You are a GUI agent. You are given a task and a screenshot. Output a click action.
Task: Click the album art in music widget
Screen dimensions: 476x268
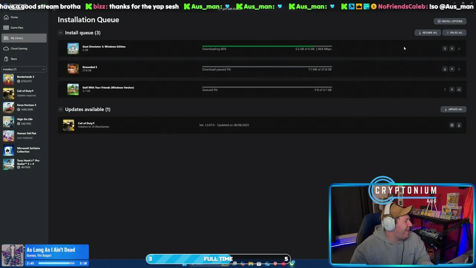[x=13, y=255]
